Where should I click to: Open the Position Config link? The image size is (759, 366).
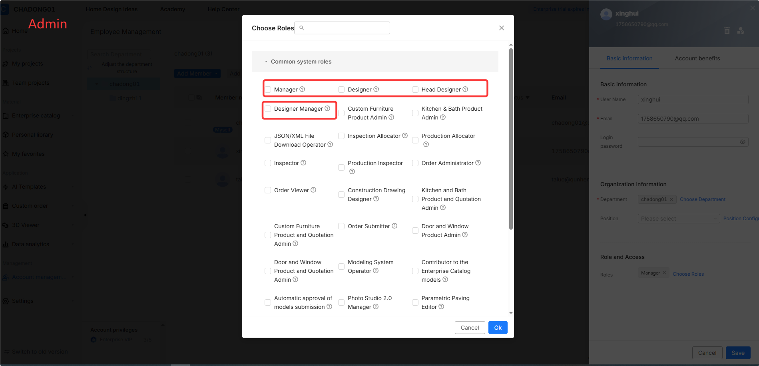click(741, 219)
